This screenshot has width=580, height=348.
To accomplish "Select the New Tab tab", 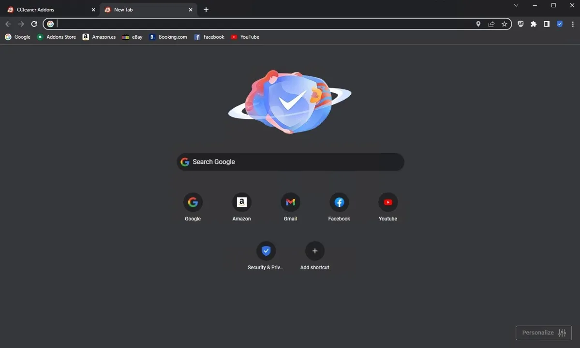I will coord(148,10).
